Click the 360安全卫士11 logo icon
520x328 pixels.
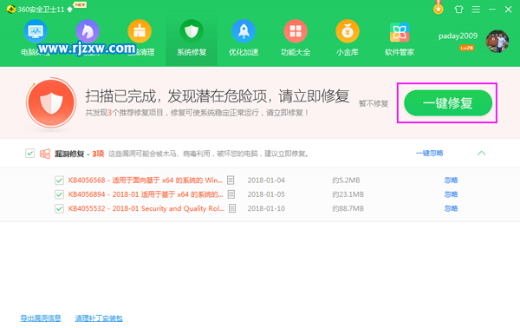click(x=11, y=9)
